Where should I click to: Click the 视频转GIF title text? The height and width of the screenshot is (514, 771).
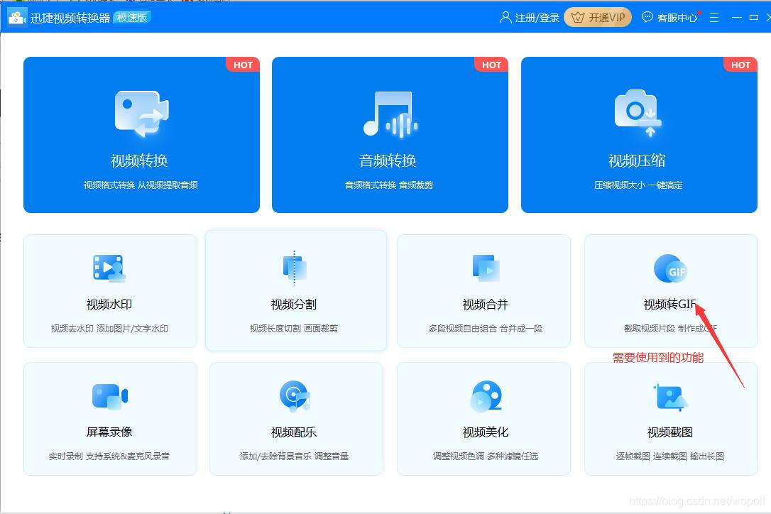click(x=669, y=305)
